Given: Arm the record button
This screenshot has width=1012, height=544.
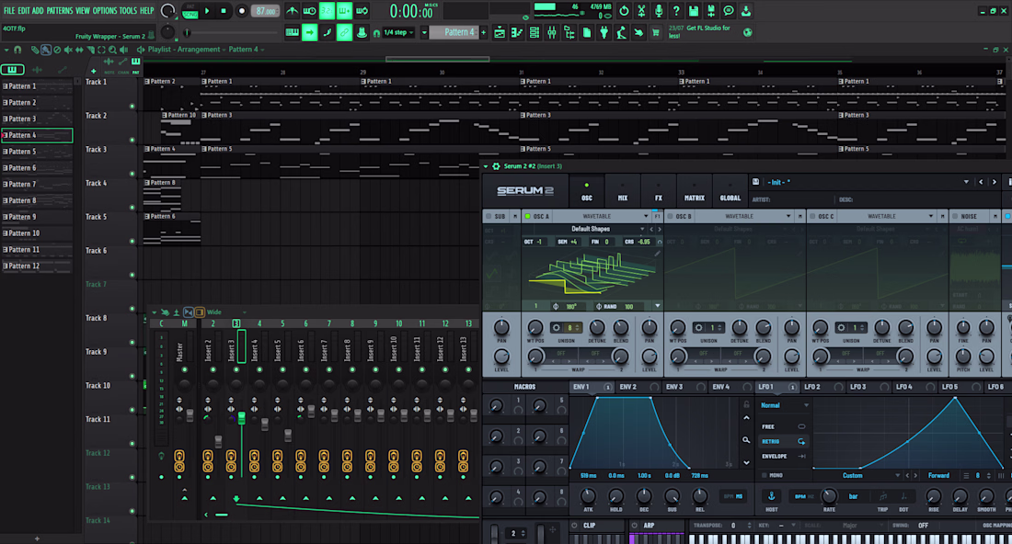Looking at the screenshot, I should [x=241, y=11].
